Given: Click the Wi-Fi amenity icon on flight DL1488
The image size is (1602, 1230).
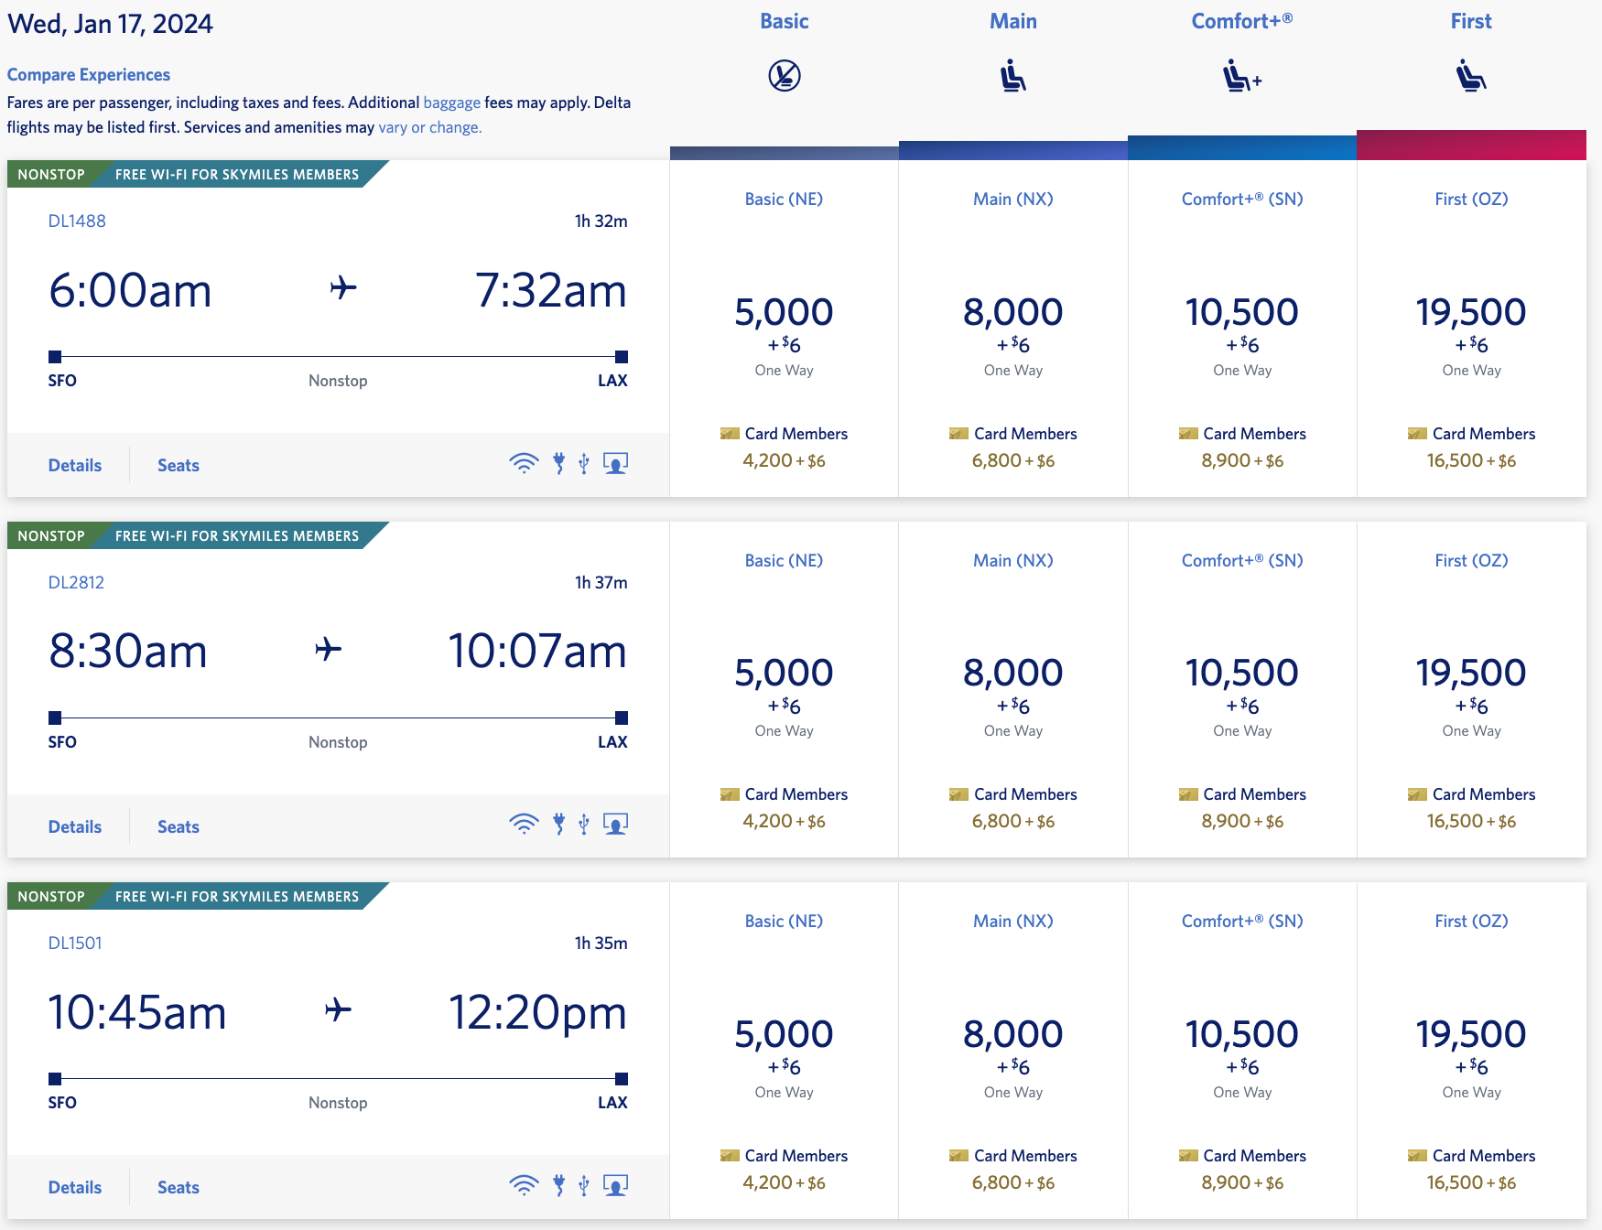Looking at the screenshot, I should tap(524, 464).
